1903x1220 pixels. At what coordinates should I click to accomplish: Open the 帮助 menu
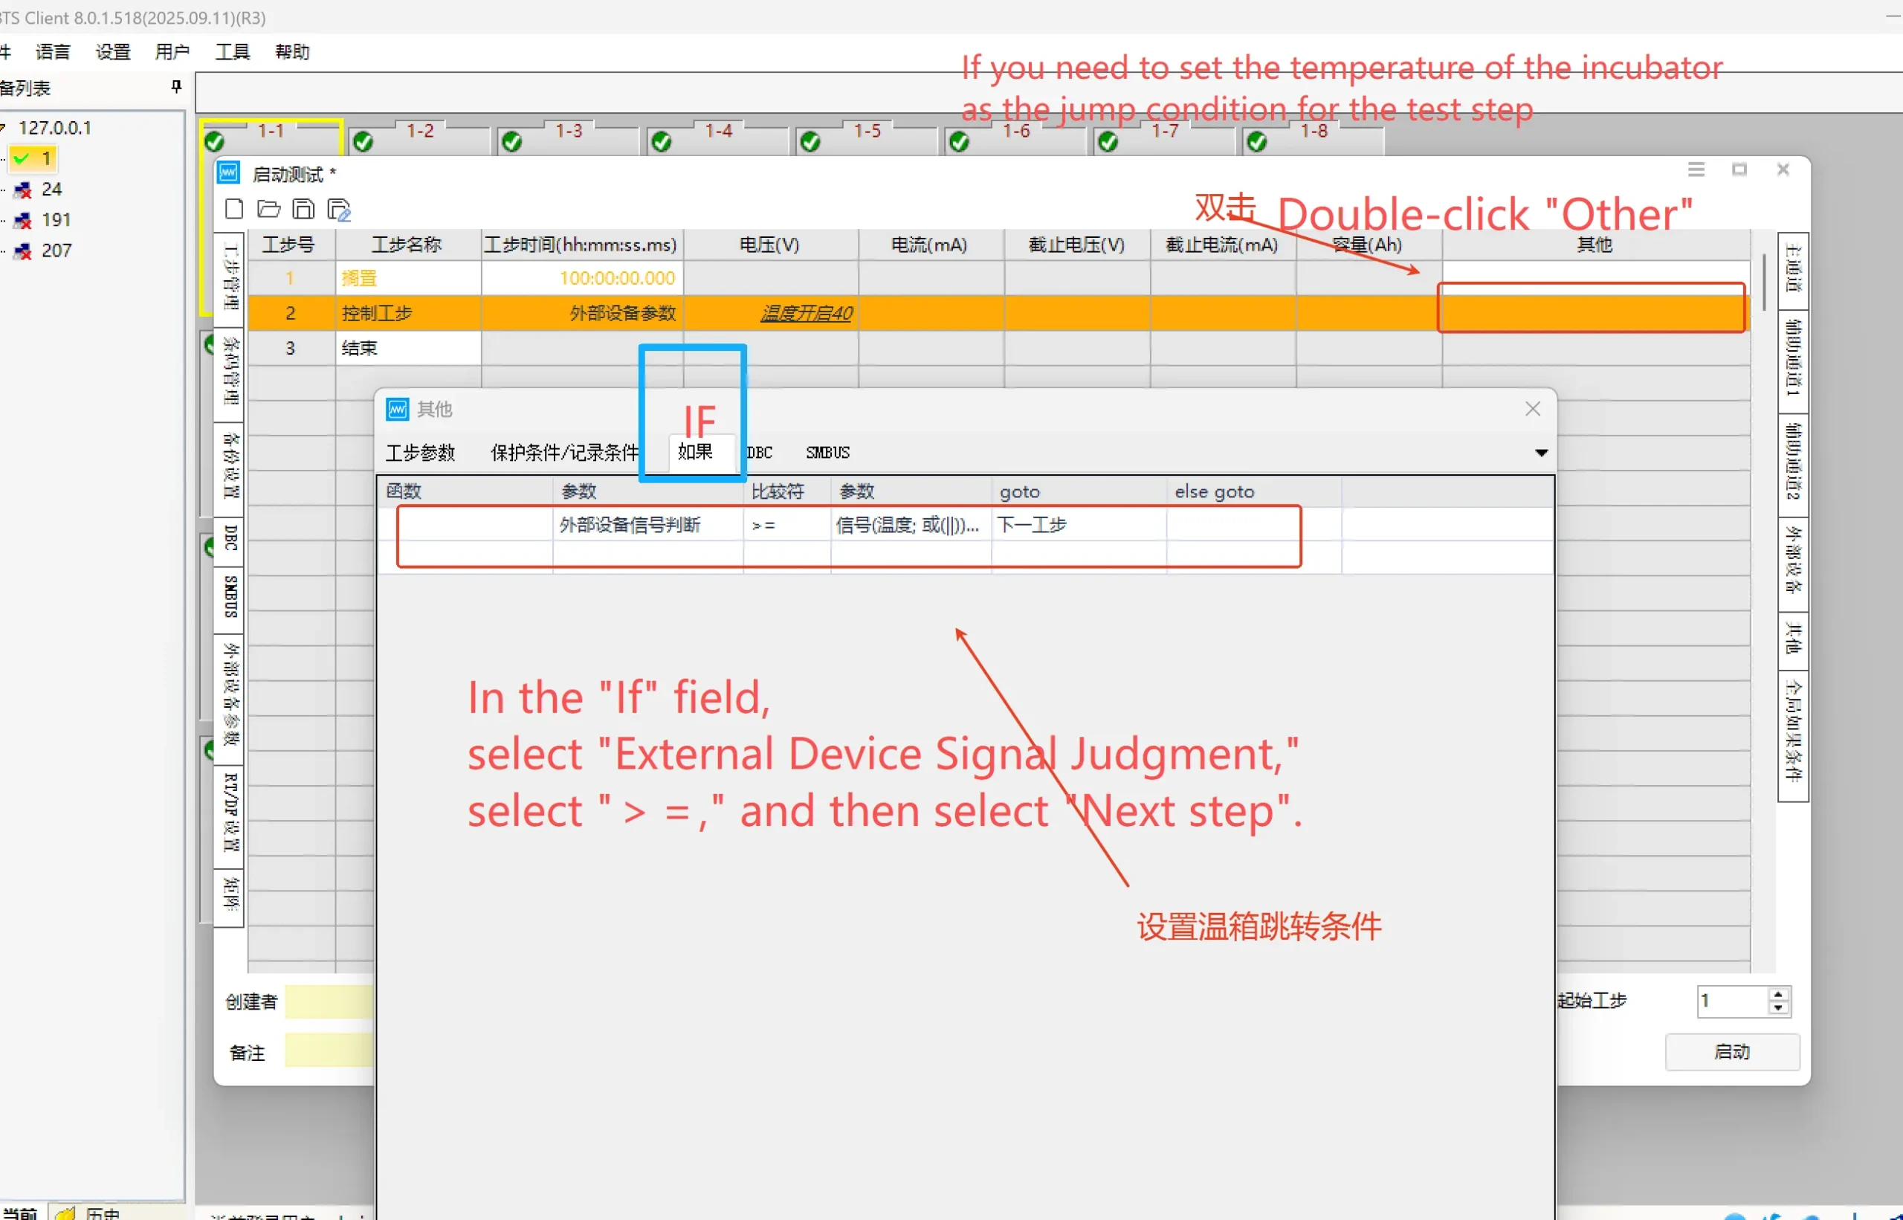click(291, 52)
